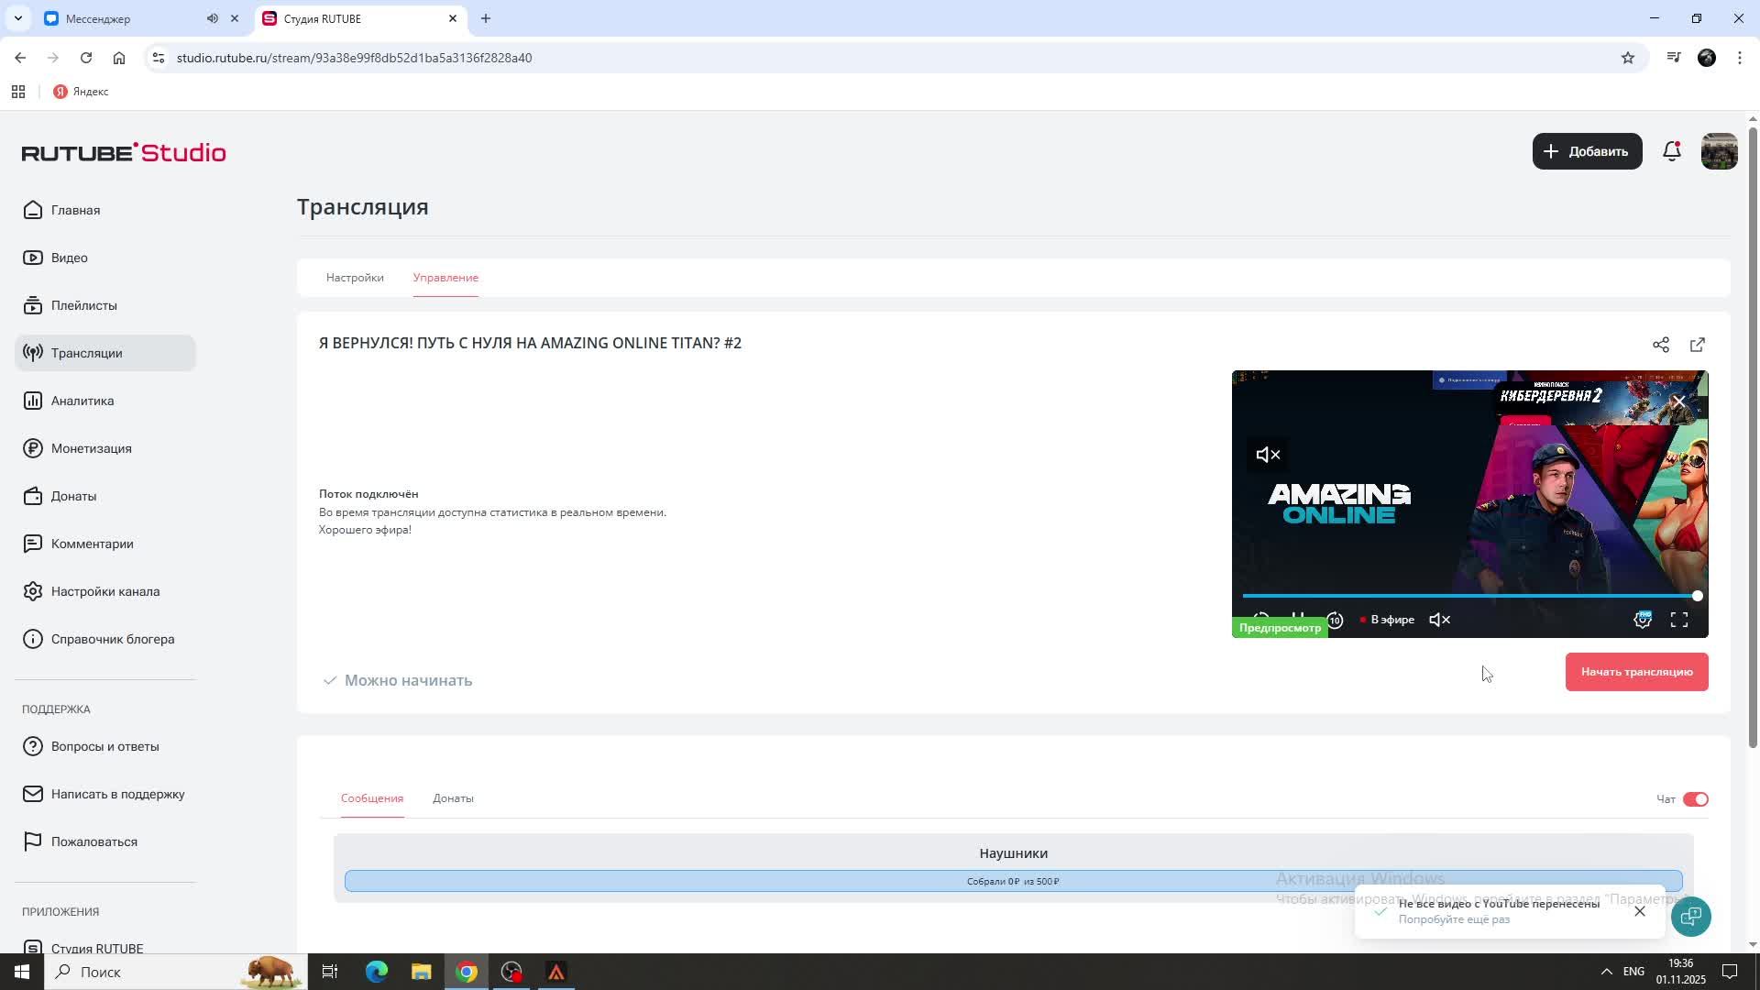The width and height of the screenshot is (1760, 990).
Task: Open Написать в поддержку link
Action: (117, 794)
